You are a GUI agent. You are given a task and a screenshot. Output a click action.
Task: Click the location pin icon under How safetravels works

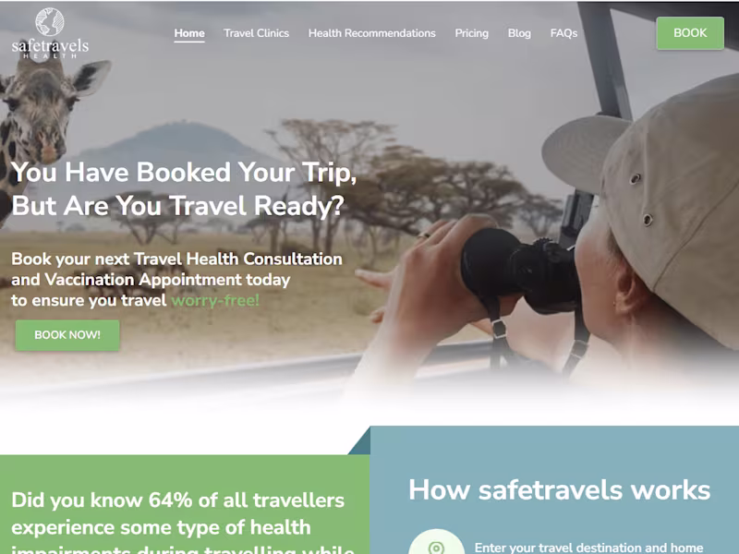(x=436, y=547)
